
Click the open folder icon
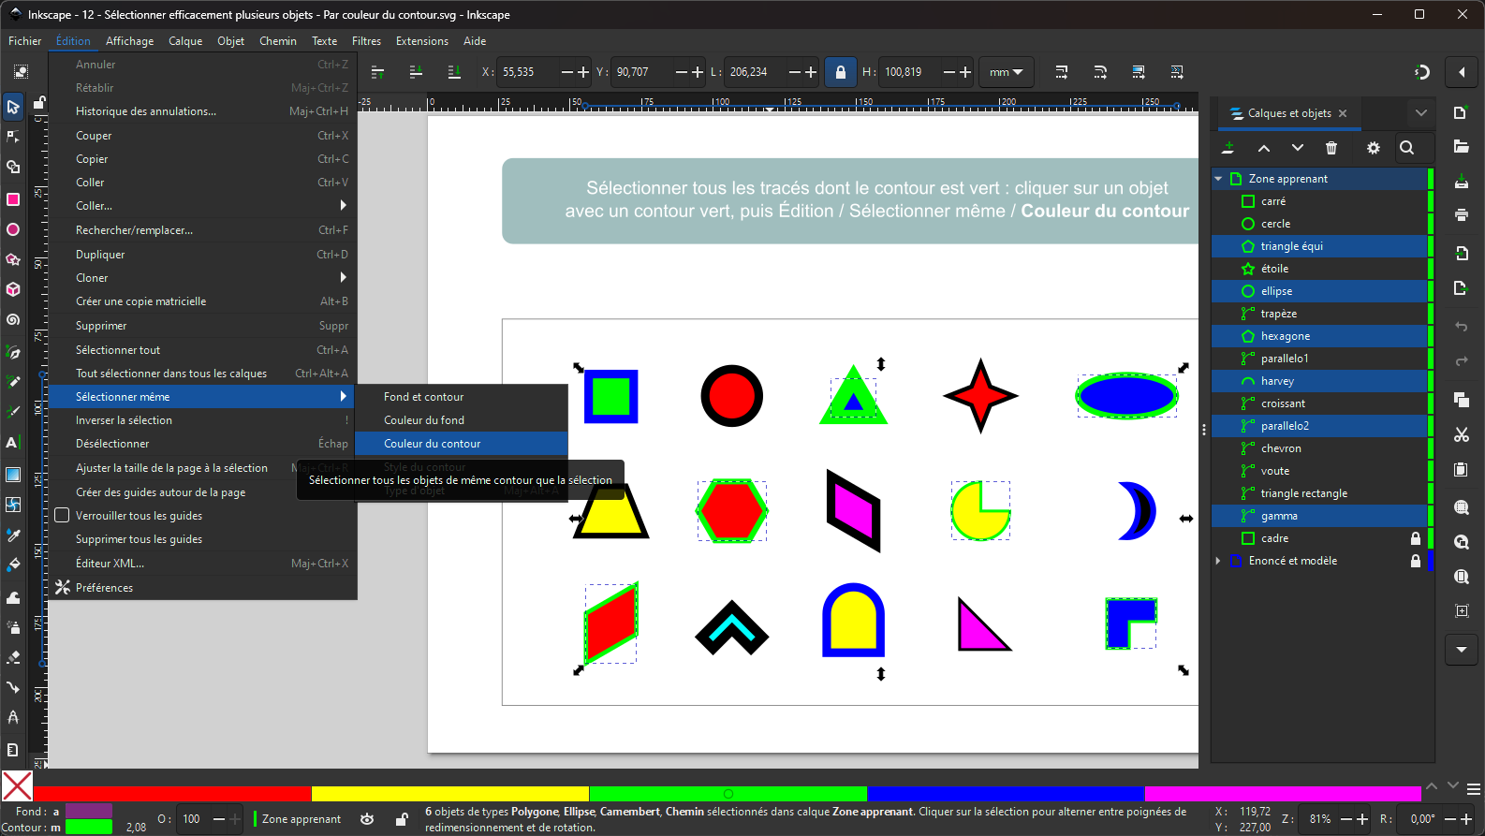[x=1462, y=146]
